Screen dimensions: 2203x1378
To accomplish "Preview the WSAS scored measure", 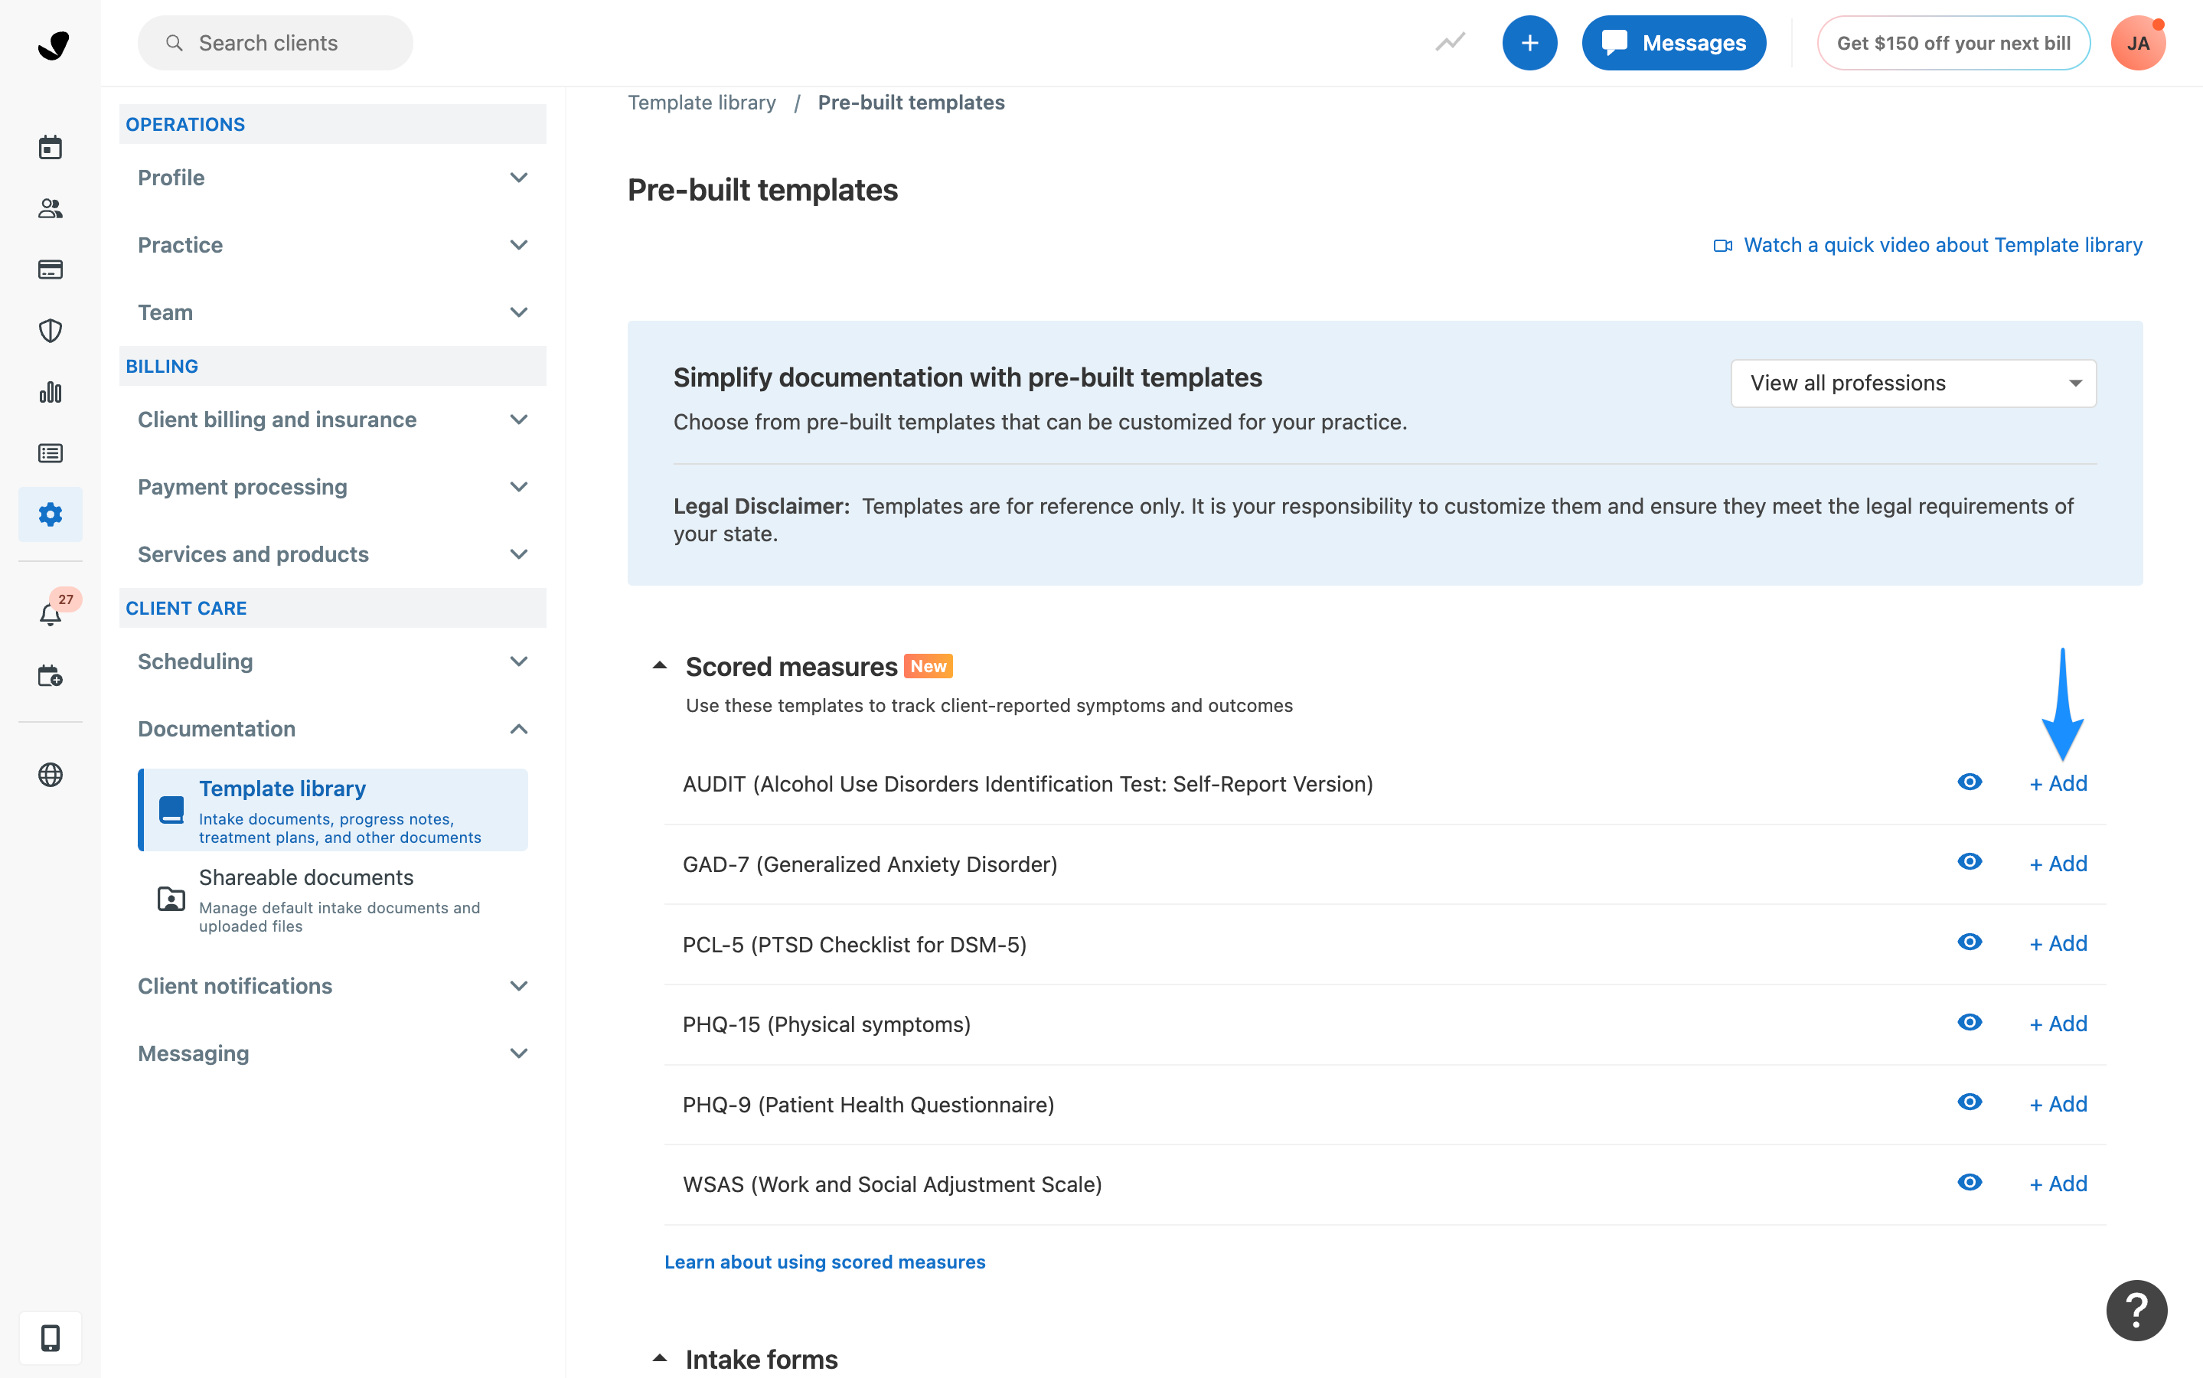I will coord(1969,1182).
